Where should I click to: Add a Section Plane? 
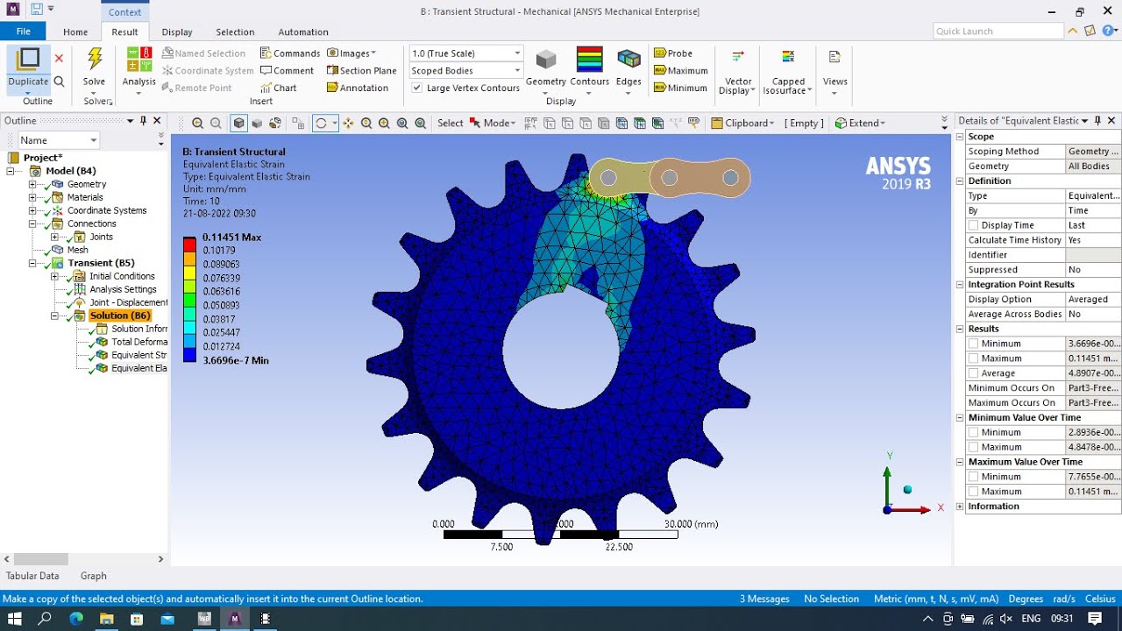362,71
